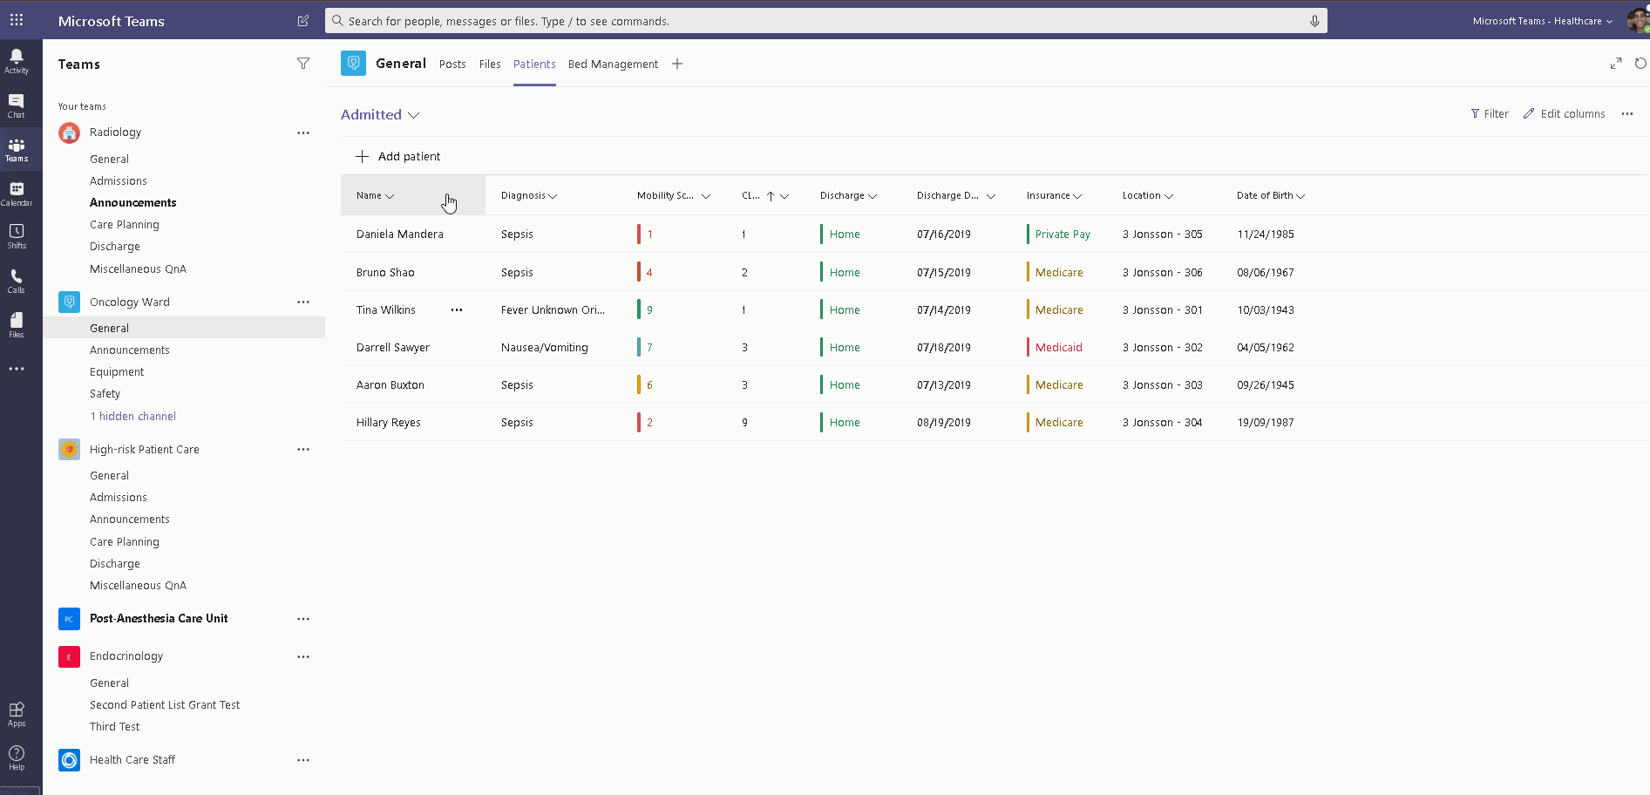Image resolution: width=1650 pixels, height=795 pixels.
Task: Click Nausea/Vomiting diagnosis cell
Action: point(544,347)
